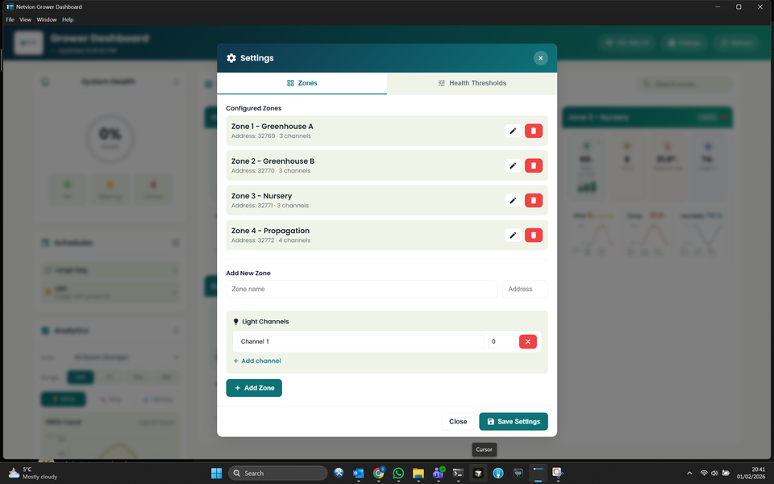Screen dimensions: 774x484
Task: Click the channel value field showing 0
Action: (x=501, y=341)
